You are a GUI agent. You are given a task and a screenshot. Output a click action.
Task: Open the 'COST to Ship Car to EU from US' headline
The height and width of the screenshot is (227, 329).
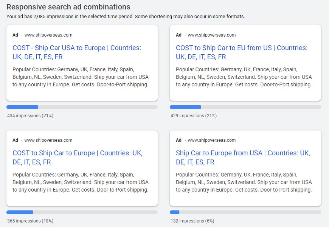(x=242, y=52)
